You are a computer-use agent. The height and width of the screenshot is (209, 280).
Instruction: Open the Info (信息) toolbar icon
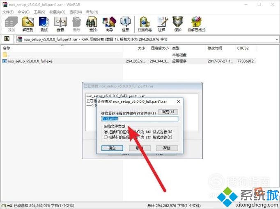[125, 24]
